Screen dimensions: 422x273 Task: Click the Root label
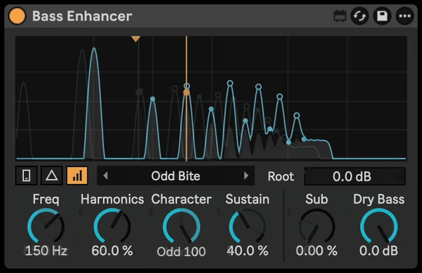(281, 176)
